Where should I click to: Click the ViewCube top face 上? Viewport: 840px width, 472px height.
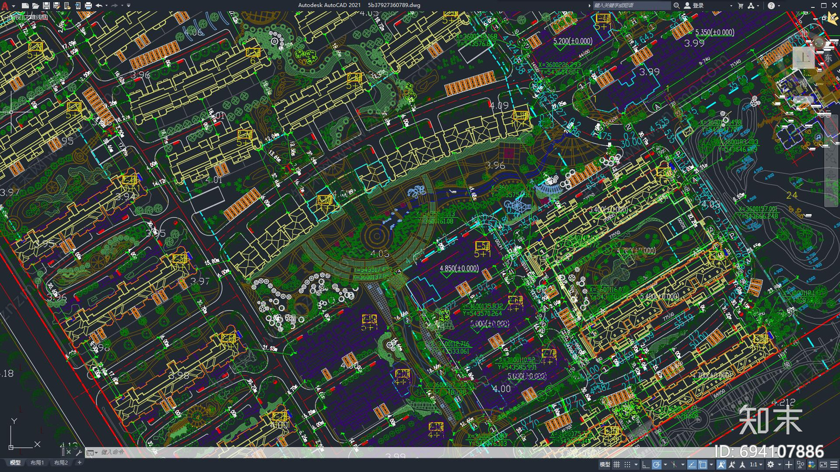pos(803,58)
